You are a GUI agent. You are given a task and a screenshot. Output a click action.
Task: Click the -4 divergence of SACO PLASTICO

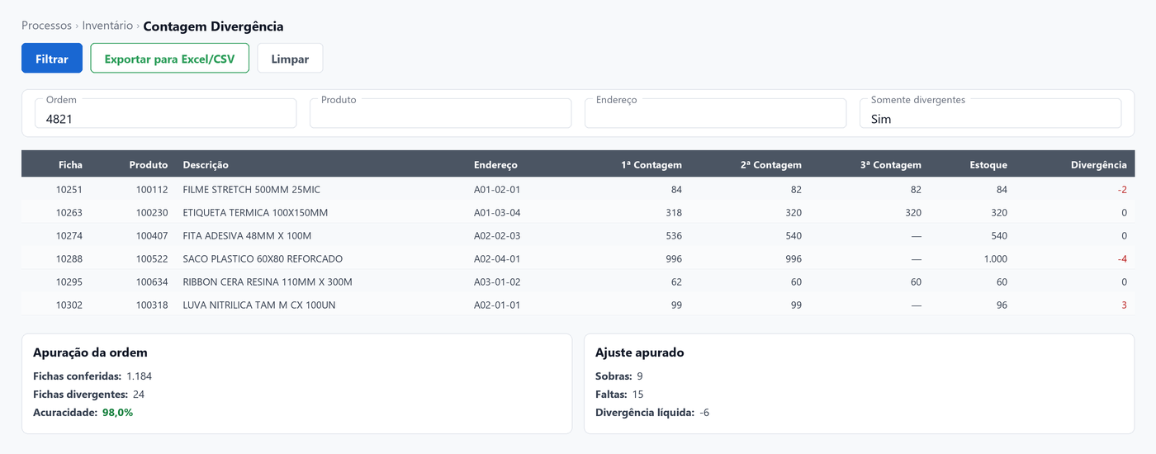[1122, 258]
